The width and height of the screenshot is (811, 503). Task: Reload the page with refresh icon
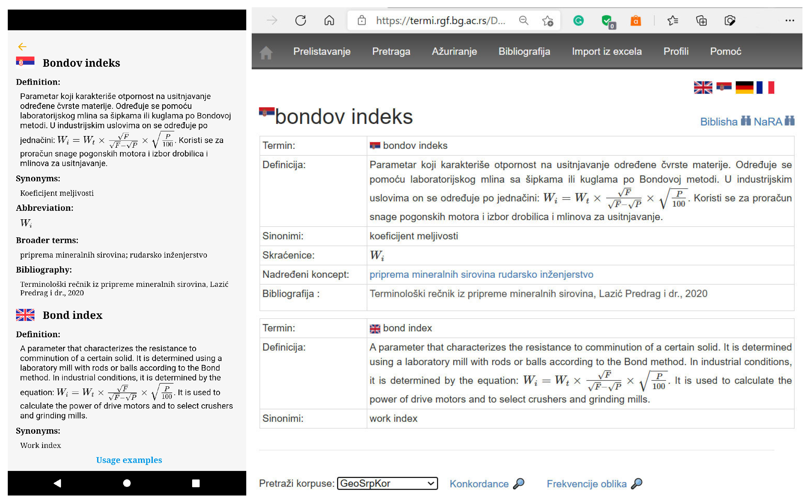click(x=300, y=21)
